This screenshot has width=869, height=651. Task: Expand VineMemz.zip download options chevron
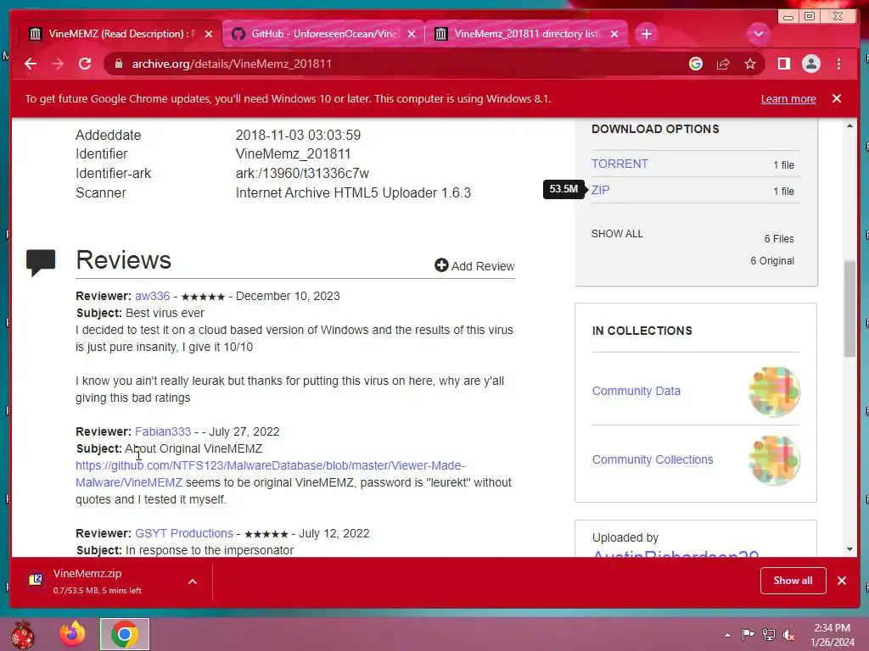[x=193, y=581]
